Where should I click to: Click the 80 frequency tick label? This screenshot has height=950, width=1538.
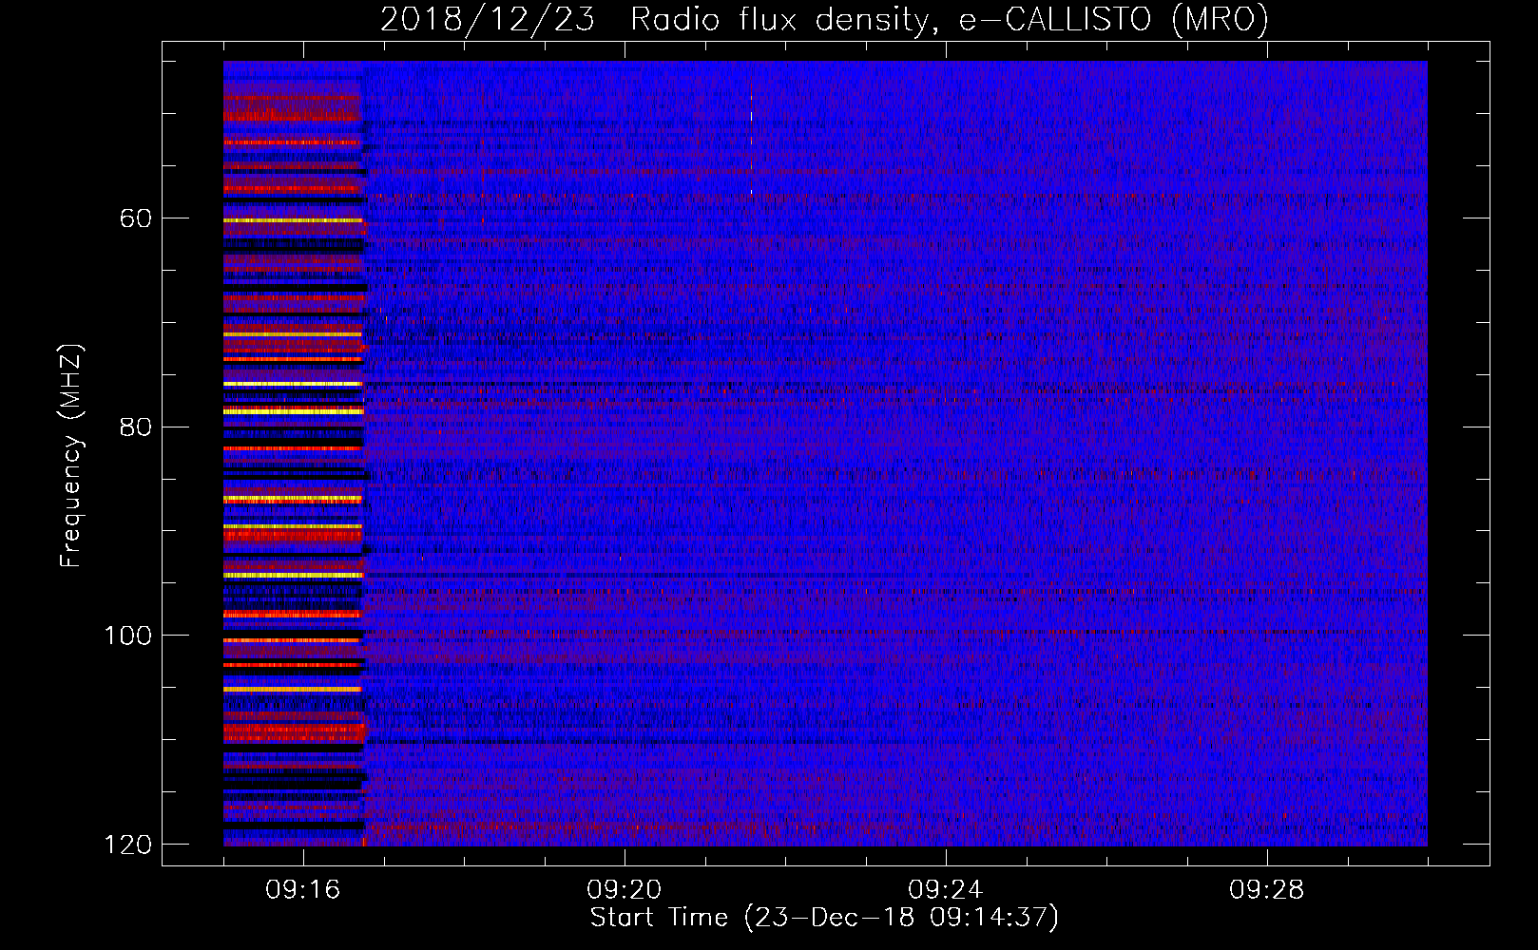pos(136,427)
